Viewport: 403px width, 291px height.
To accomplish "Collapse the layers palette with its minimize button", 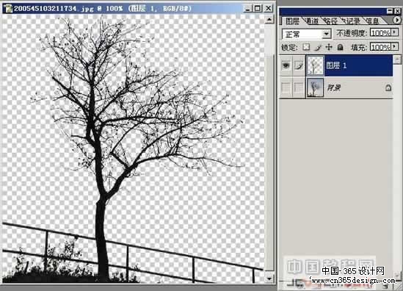I will tap(390, 11).
